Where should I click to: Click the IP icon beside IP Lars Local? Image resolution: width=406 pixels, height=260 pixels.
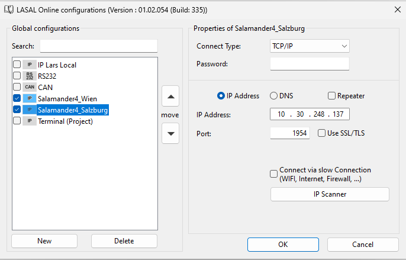(30, 65)
